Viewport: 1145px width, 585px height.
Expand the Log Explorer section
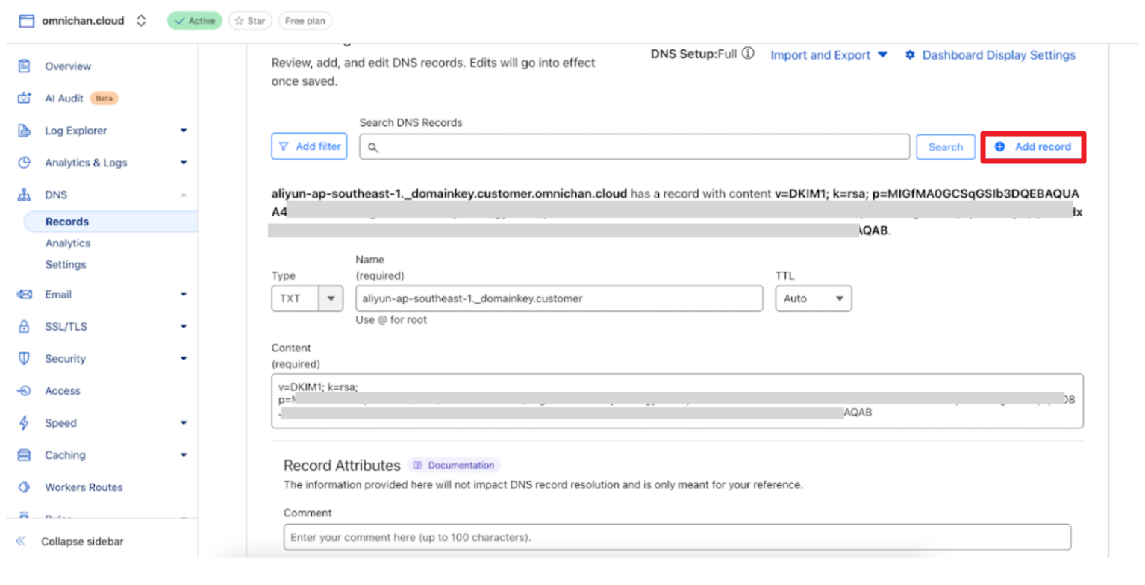click(183, 131)
